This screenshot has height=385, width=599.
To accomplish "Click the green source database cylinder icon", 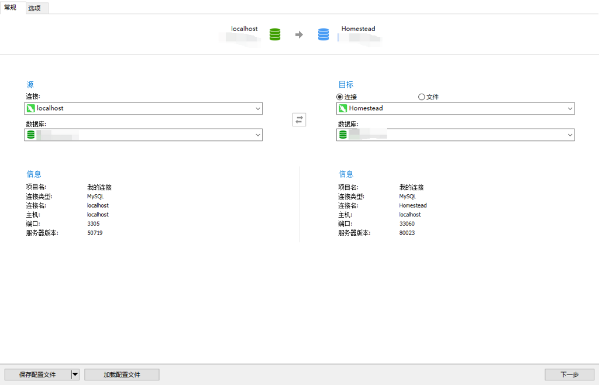I will coord(274,34).
